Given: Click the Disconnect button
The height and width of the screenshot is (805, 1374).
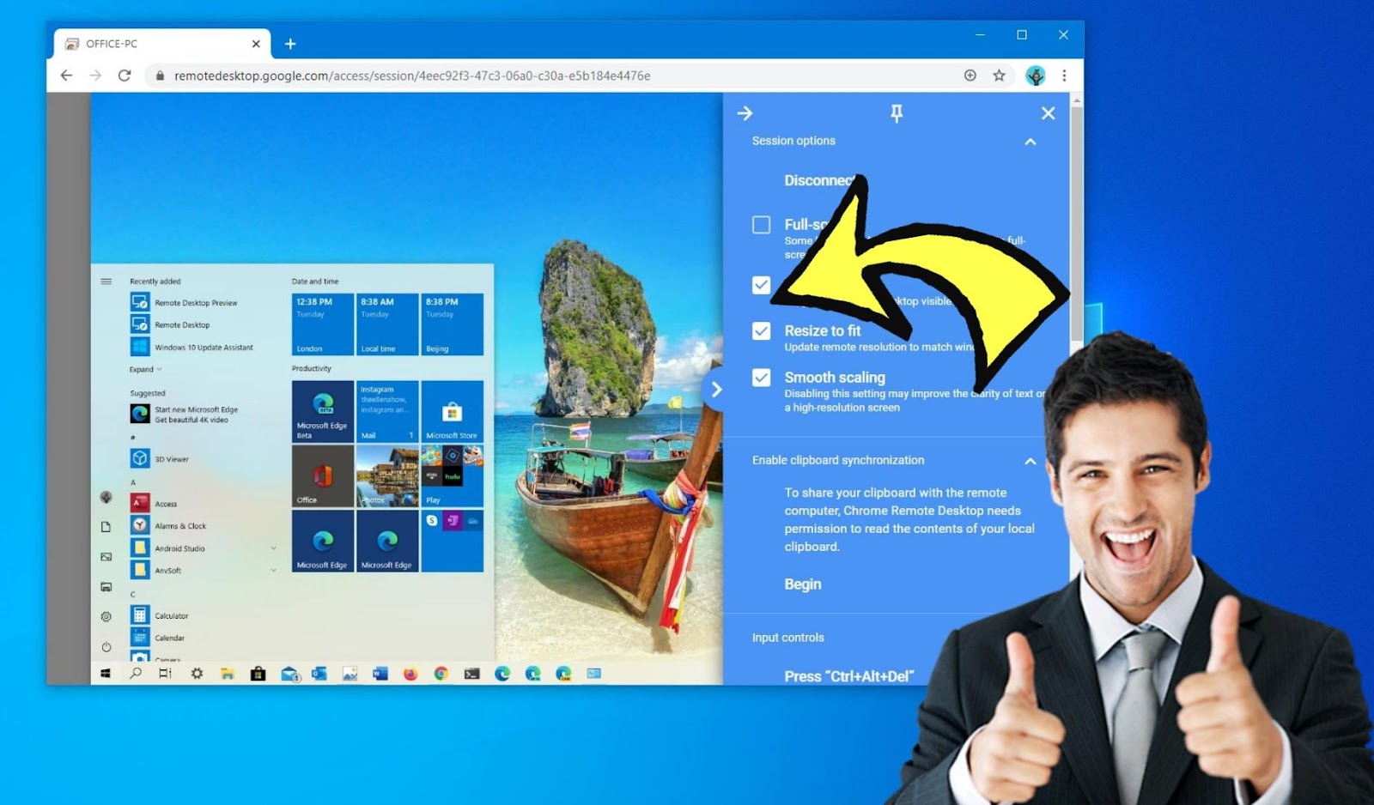Looking at the screenshot, I should click(x=820, y=180).
